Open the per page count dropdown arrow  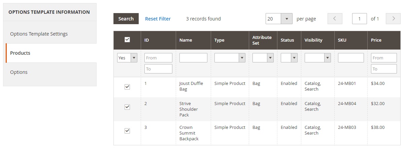pyautogui.click(x=286, y=19)
